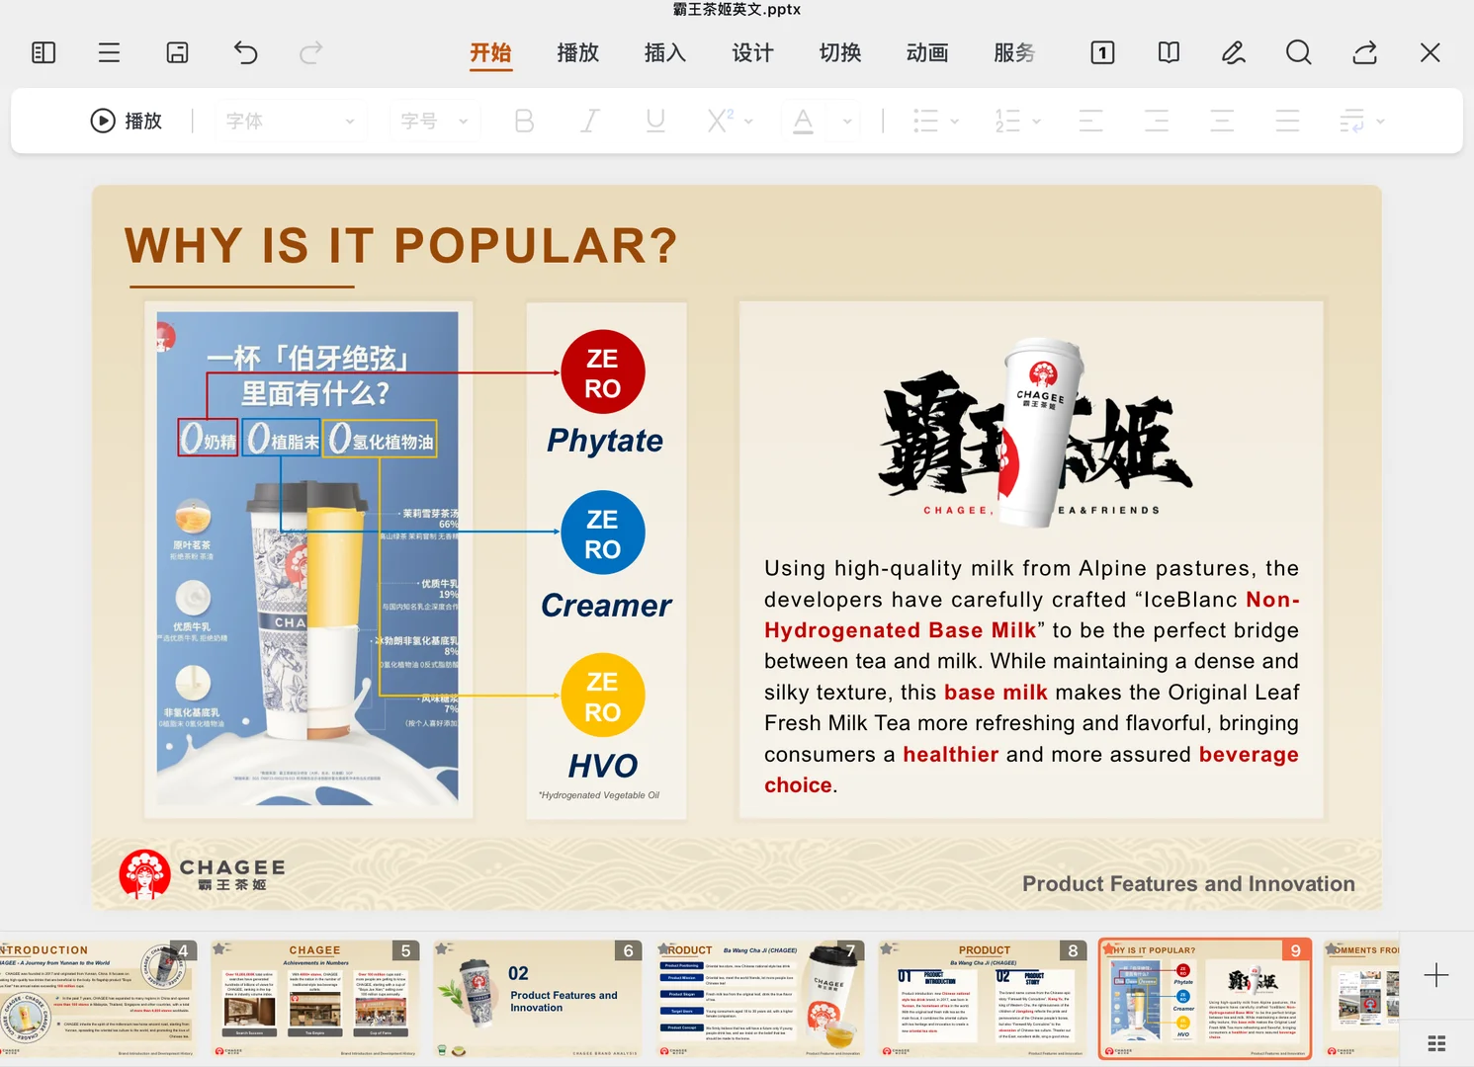Open reading mode book icon

point(1169,52)
